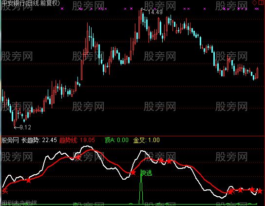Click the red diamond icon at top right
Viewport: 265px width, 206px height.
coord(254,3)
